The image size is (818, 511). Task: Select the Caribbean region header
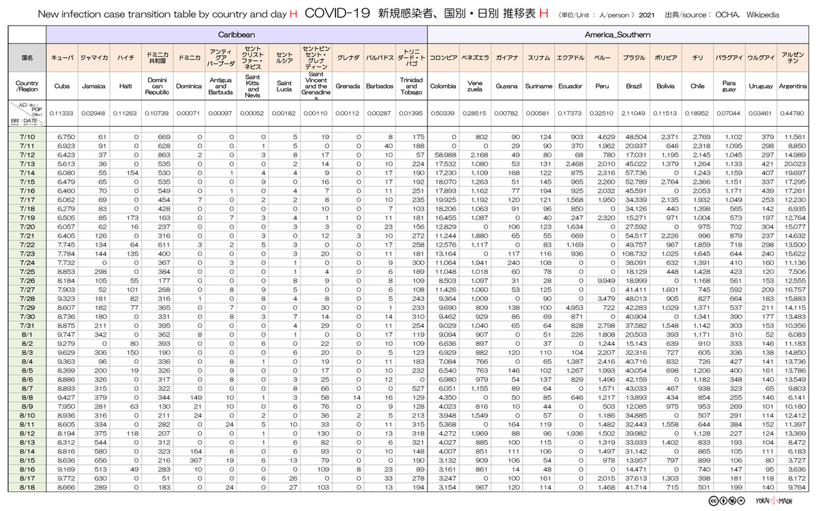click(x=237, y=34)
